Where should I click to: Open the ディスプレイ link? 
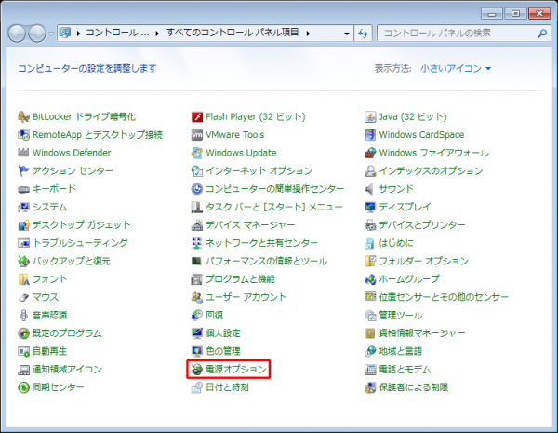click(405, 207)
